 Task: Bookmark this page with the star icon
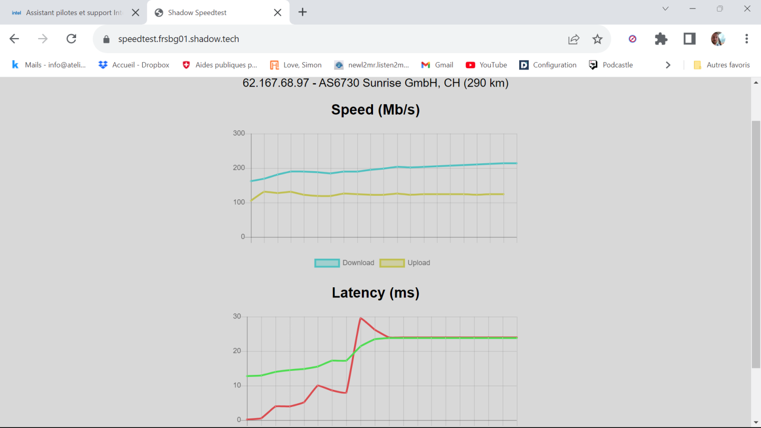coord(597,39)
